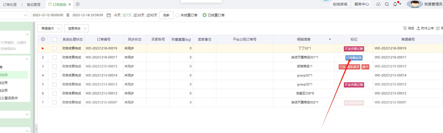Click the 筛选 filter icon
443x133 pixels.
pos(405,28)
